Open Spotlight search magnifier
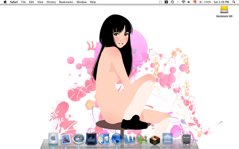This screenshot has height=149, width=239. (x=234, y=2)
